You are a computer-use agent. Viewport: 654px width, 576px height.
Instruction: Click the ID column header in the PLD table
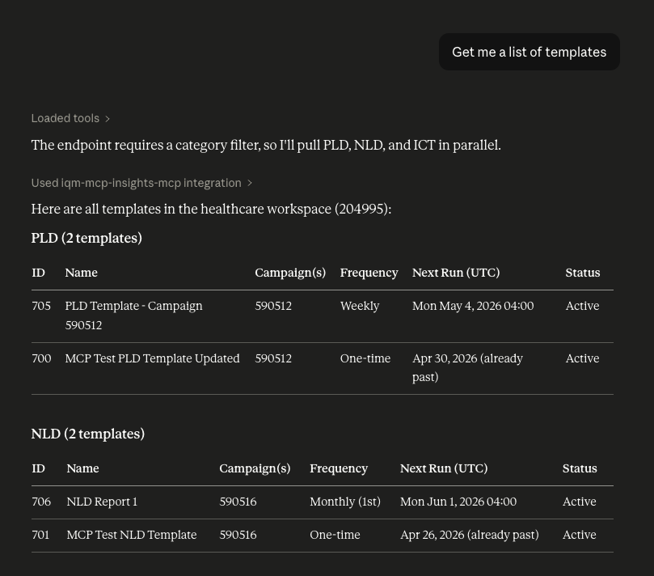[38, 273]
